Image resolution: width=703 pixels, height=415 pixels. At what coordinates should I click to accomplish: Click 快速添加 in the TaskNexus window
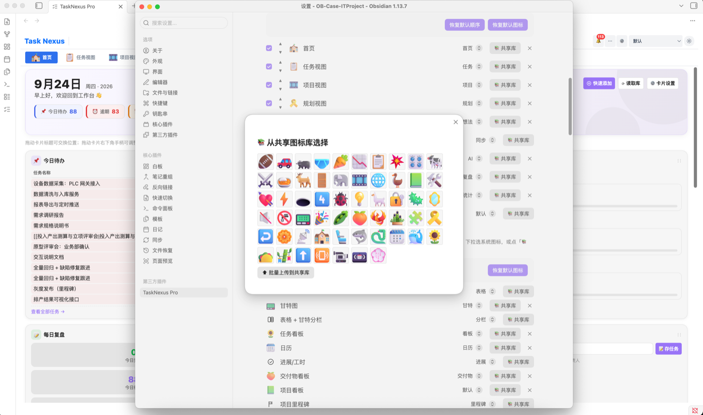point(599,83)
